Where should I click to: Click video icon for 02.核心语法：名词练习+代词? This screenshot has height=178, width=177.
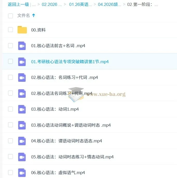point(22,78)
